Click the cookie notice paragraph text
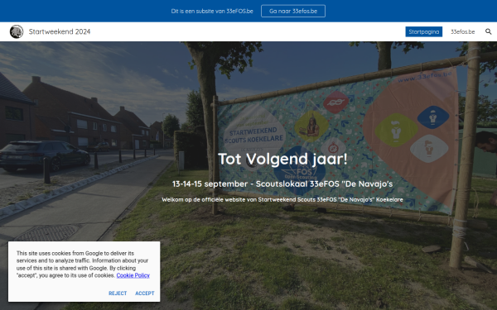This screenshot has width=497, height=310. pyautogui.click(x=82, y=265)
